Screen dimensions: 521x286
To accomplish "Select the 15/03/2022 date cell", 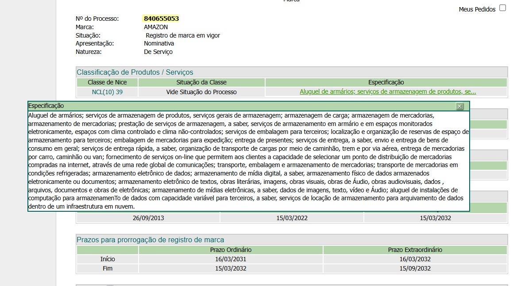I will point(292,218).
